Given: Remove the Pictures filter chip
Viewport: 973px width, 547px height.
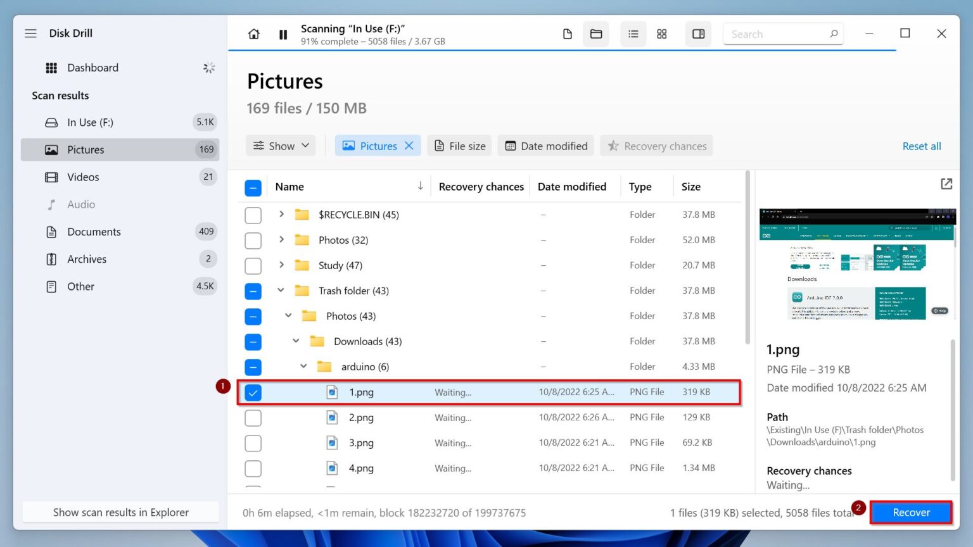Looking at the screenshot, I should click(409, 146).
